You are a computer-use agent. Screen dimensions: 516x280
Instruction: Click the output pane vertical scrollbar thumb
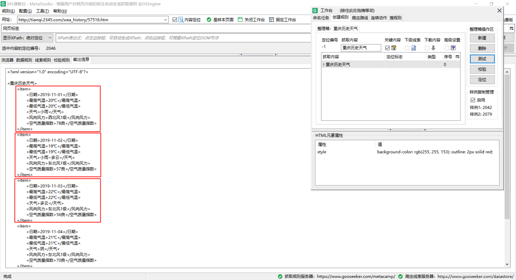(507, 147)
